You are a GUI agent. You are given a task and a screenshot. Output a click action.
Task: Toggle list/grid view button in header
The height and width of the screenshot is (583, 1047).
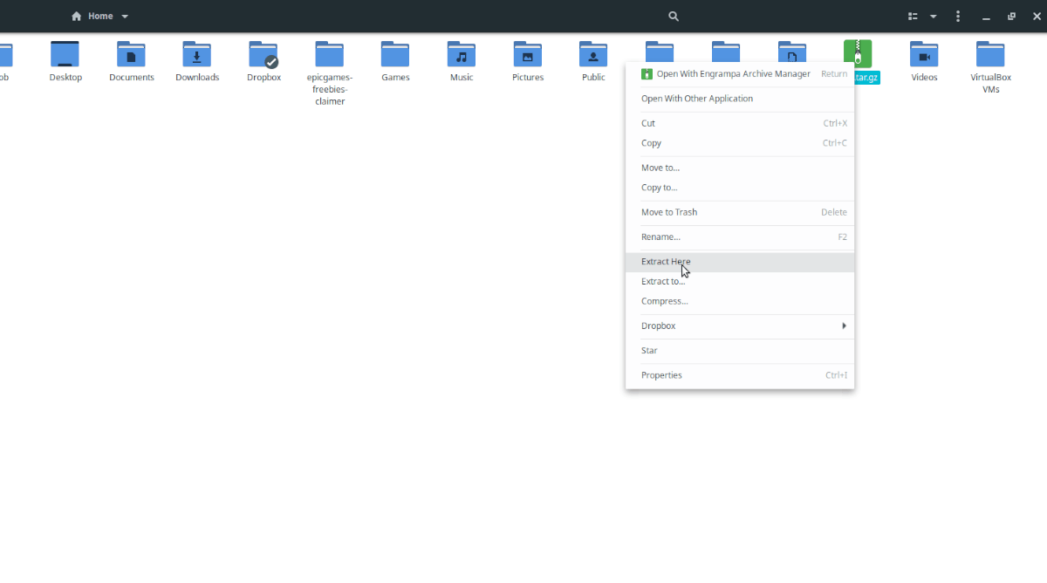point(914,17)
